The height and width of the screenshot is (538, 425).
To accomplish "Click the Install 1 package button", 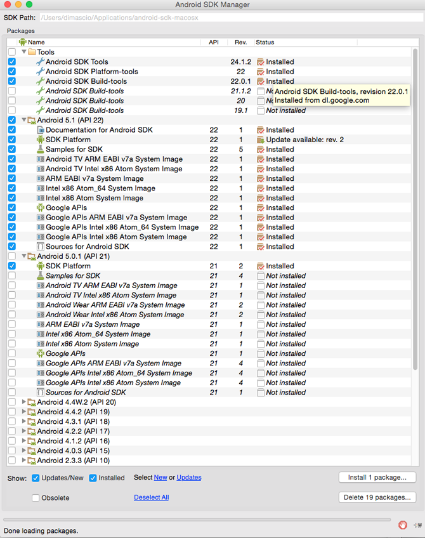I will tap(377, 477).
